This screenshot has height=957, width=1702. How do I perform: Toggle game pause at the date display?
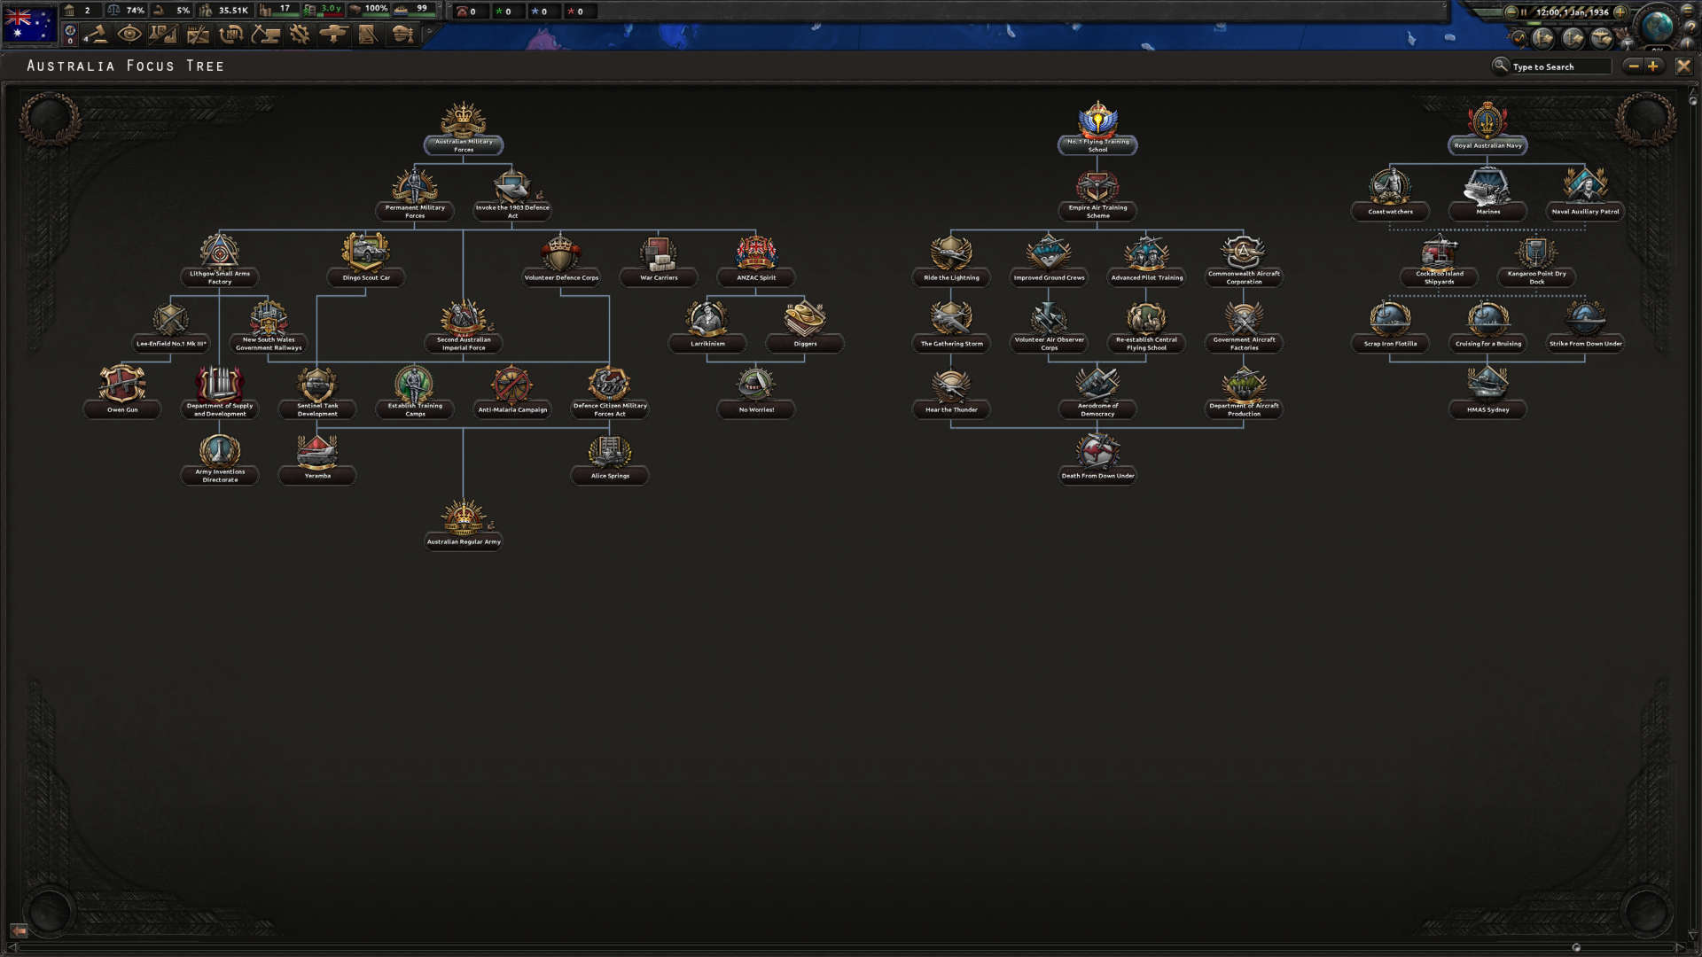tap(1572, 12)
